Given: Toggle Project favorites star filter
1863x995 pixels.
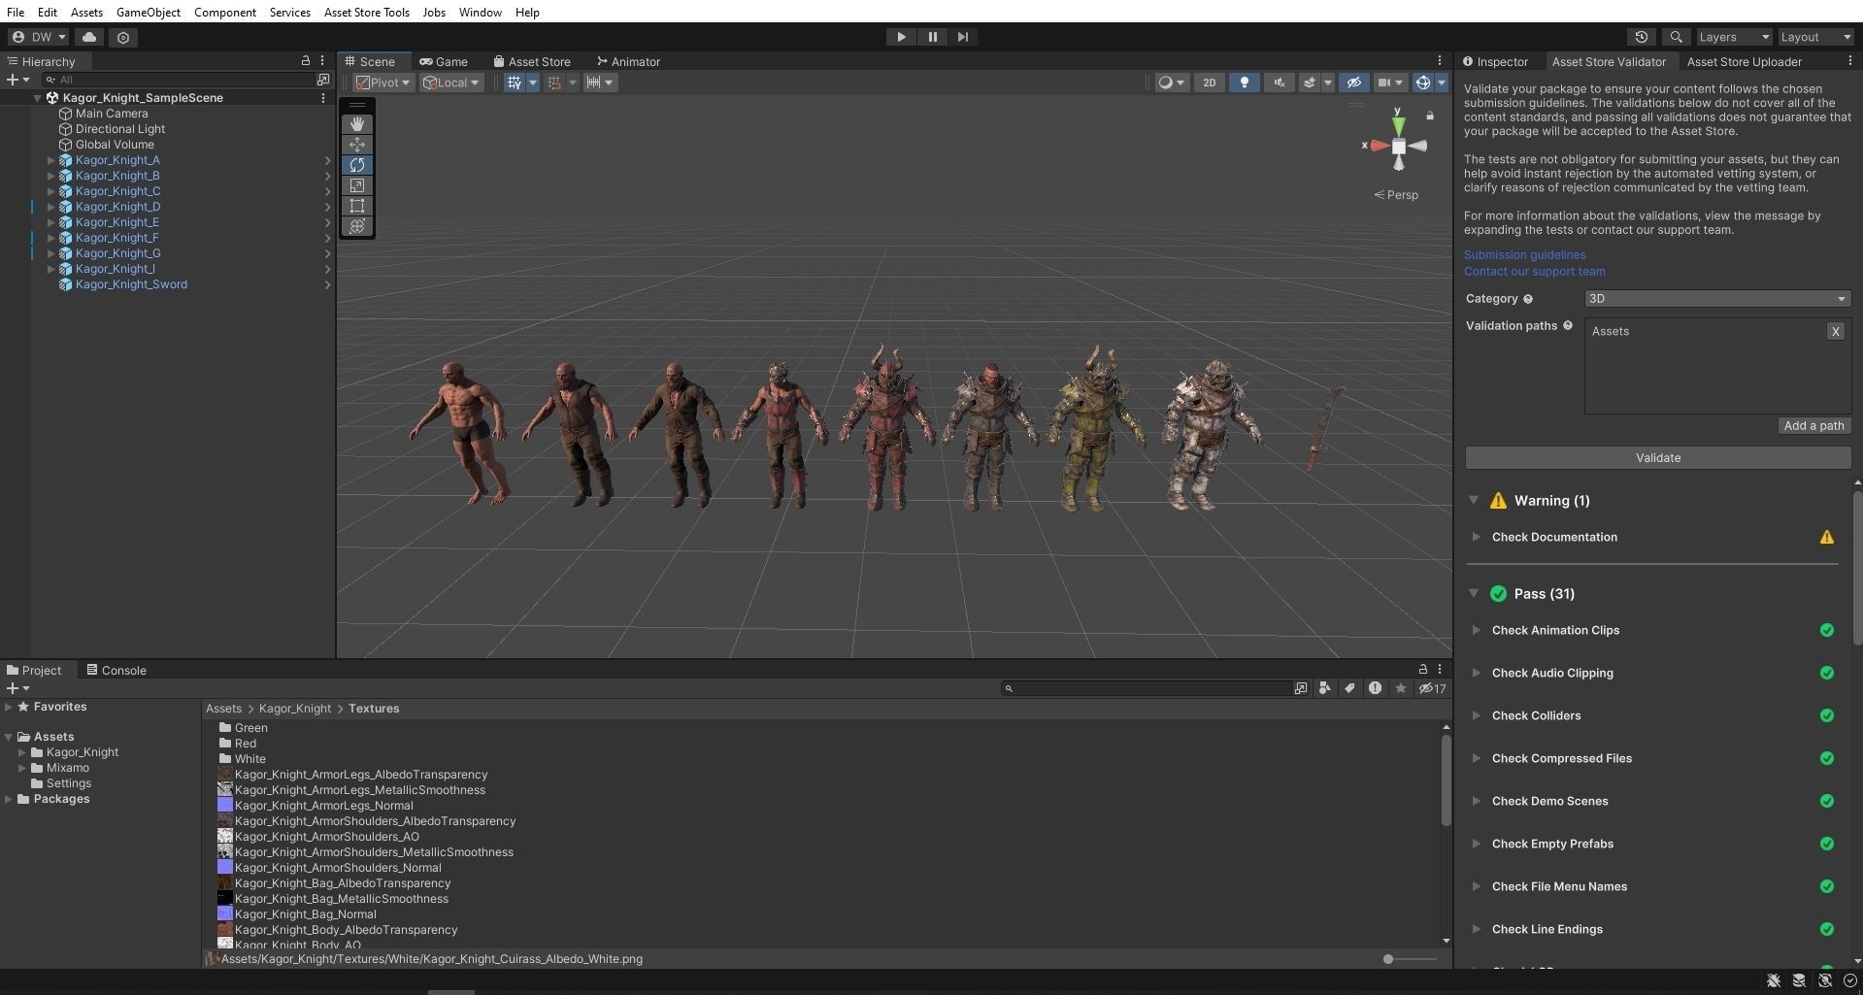Looking at the screenshot, I should (1400, 688).
